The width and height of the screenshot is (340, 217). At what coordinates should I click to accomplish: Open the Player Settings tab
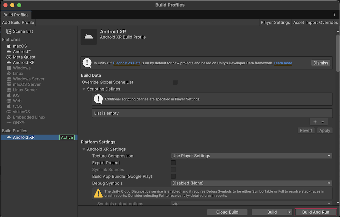(275, 23)
